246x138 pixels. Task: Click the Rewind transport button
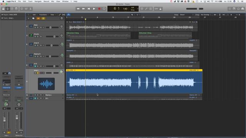[78, 9]
